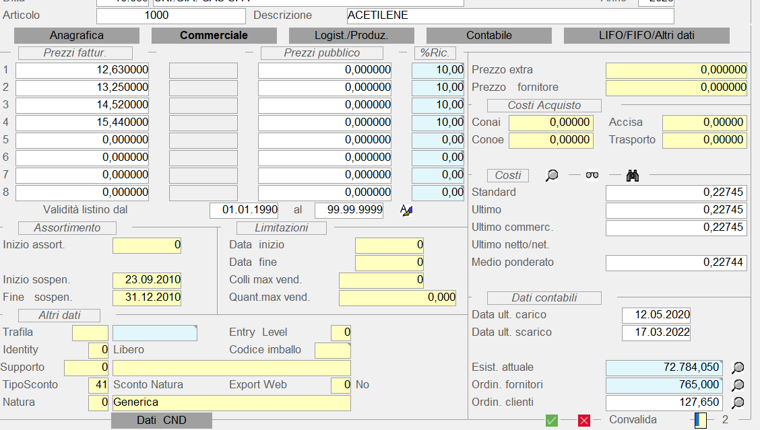The height and width of the screenshot is (430, 760).
Task: Open lookup magnifier beside Ordin. clienti
Action: tap(738, 402)
